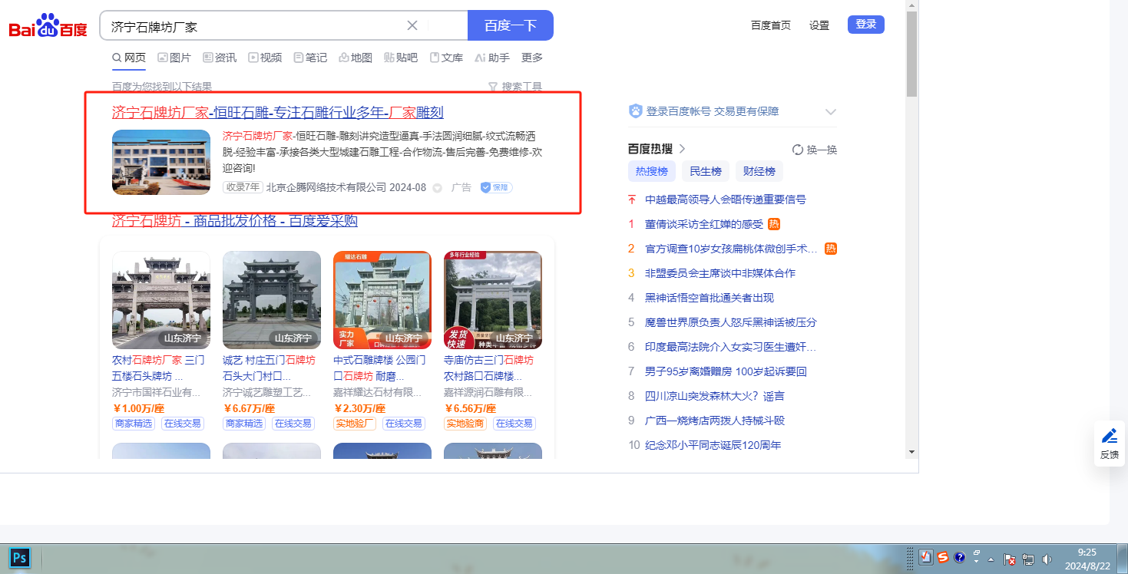The width and height of the screenshot is (1128, 574).
Task: Switch to the 文库 tab
Action: tap(446, 58)
